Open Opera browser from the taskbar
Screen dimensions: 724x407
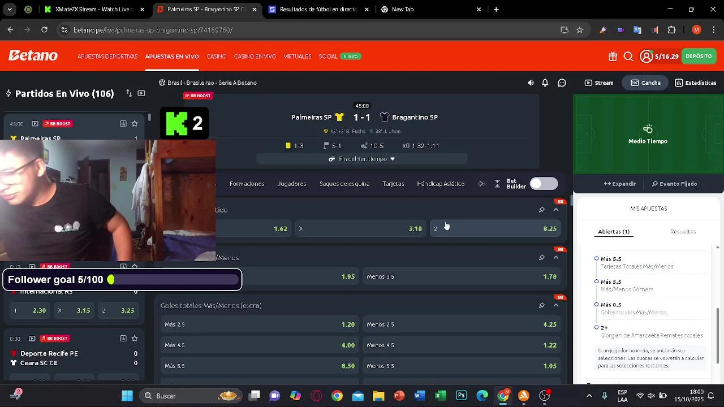point(316,396)
